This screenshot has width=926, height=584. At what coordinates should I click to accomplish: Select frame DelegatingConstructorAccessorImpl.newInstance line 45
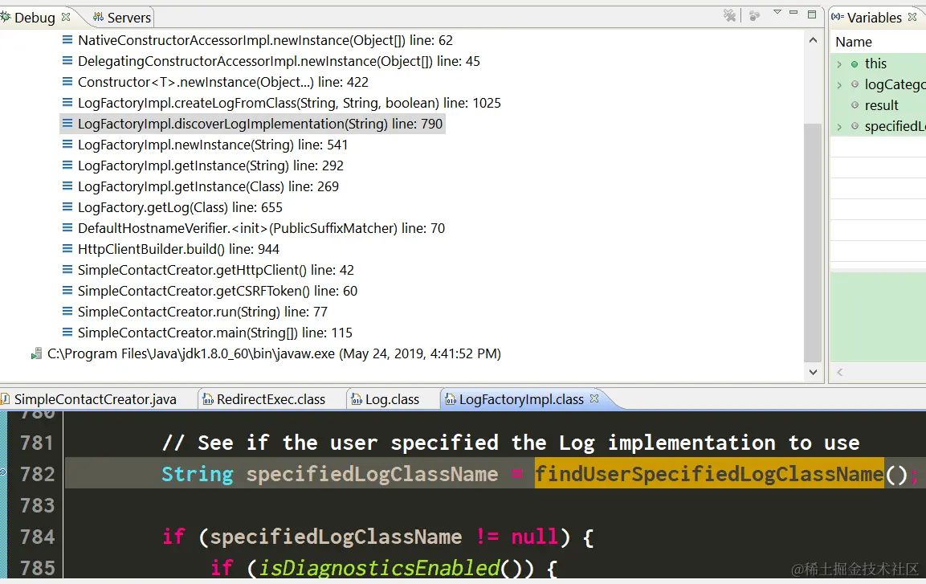[279, 61]
